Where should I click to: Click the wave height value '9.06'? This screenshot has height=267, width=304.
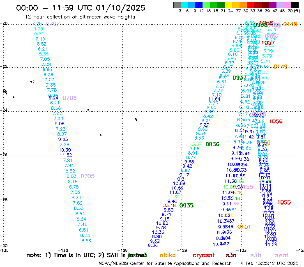tap(60, 124)
